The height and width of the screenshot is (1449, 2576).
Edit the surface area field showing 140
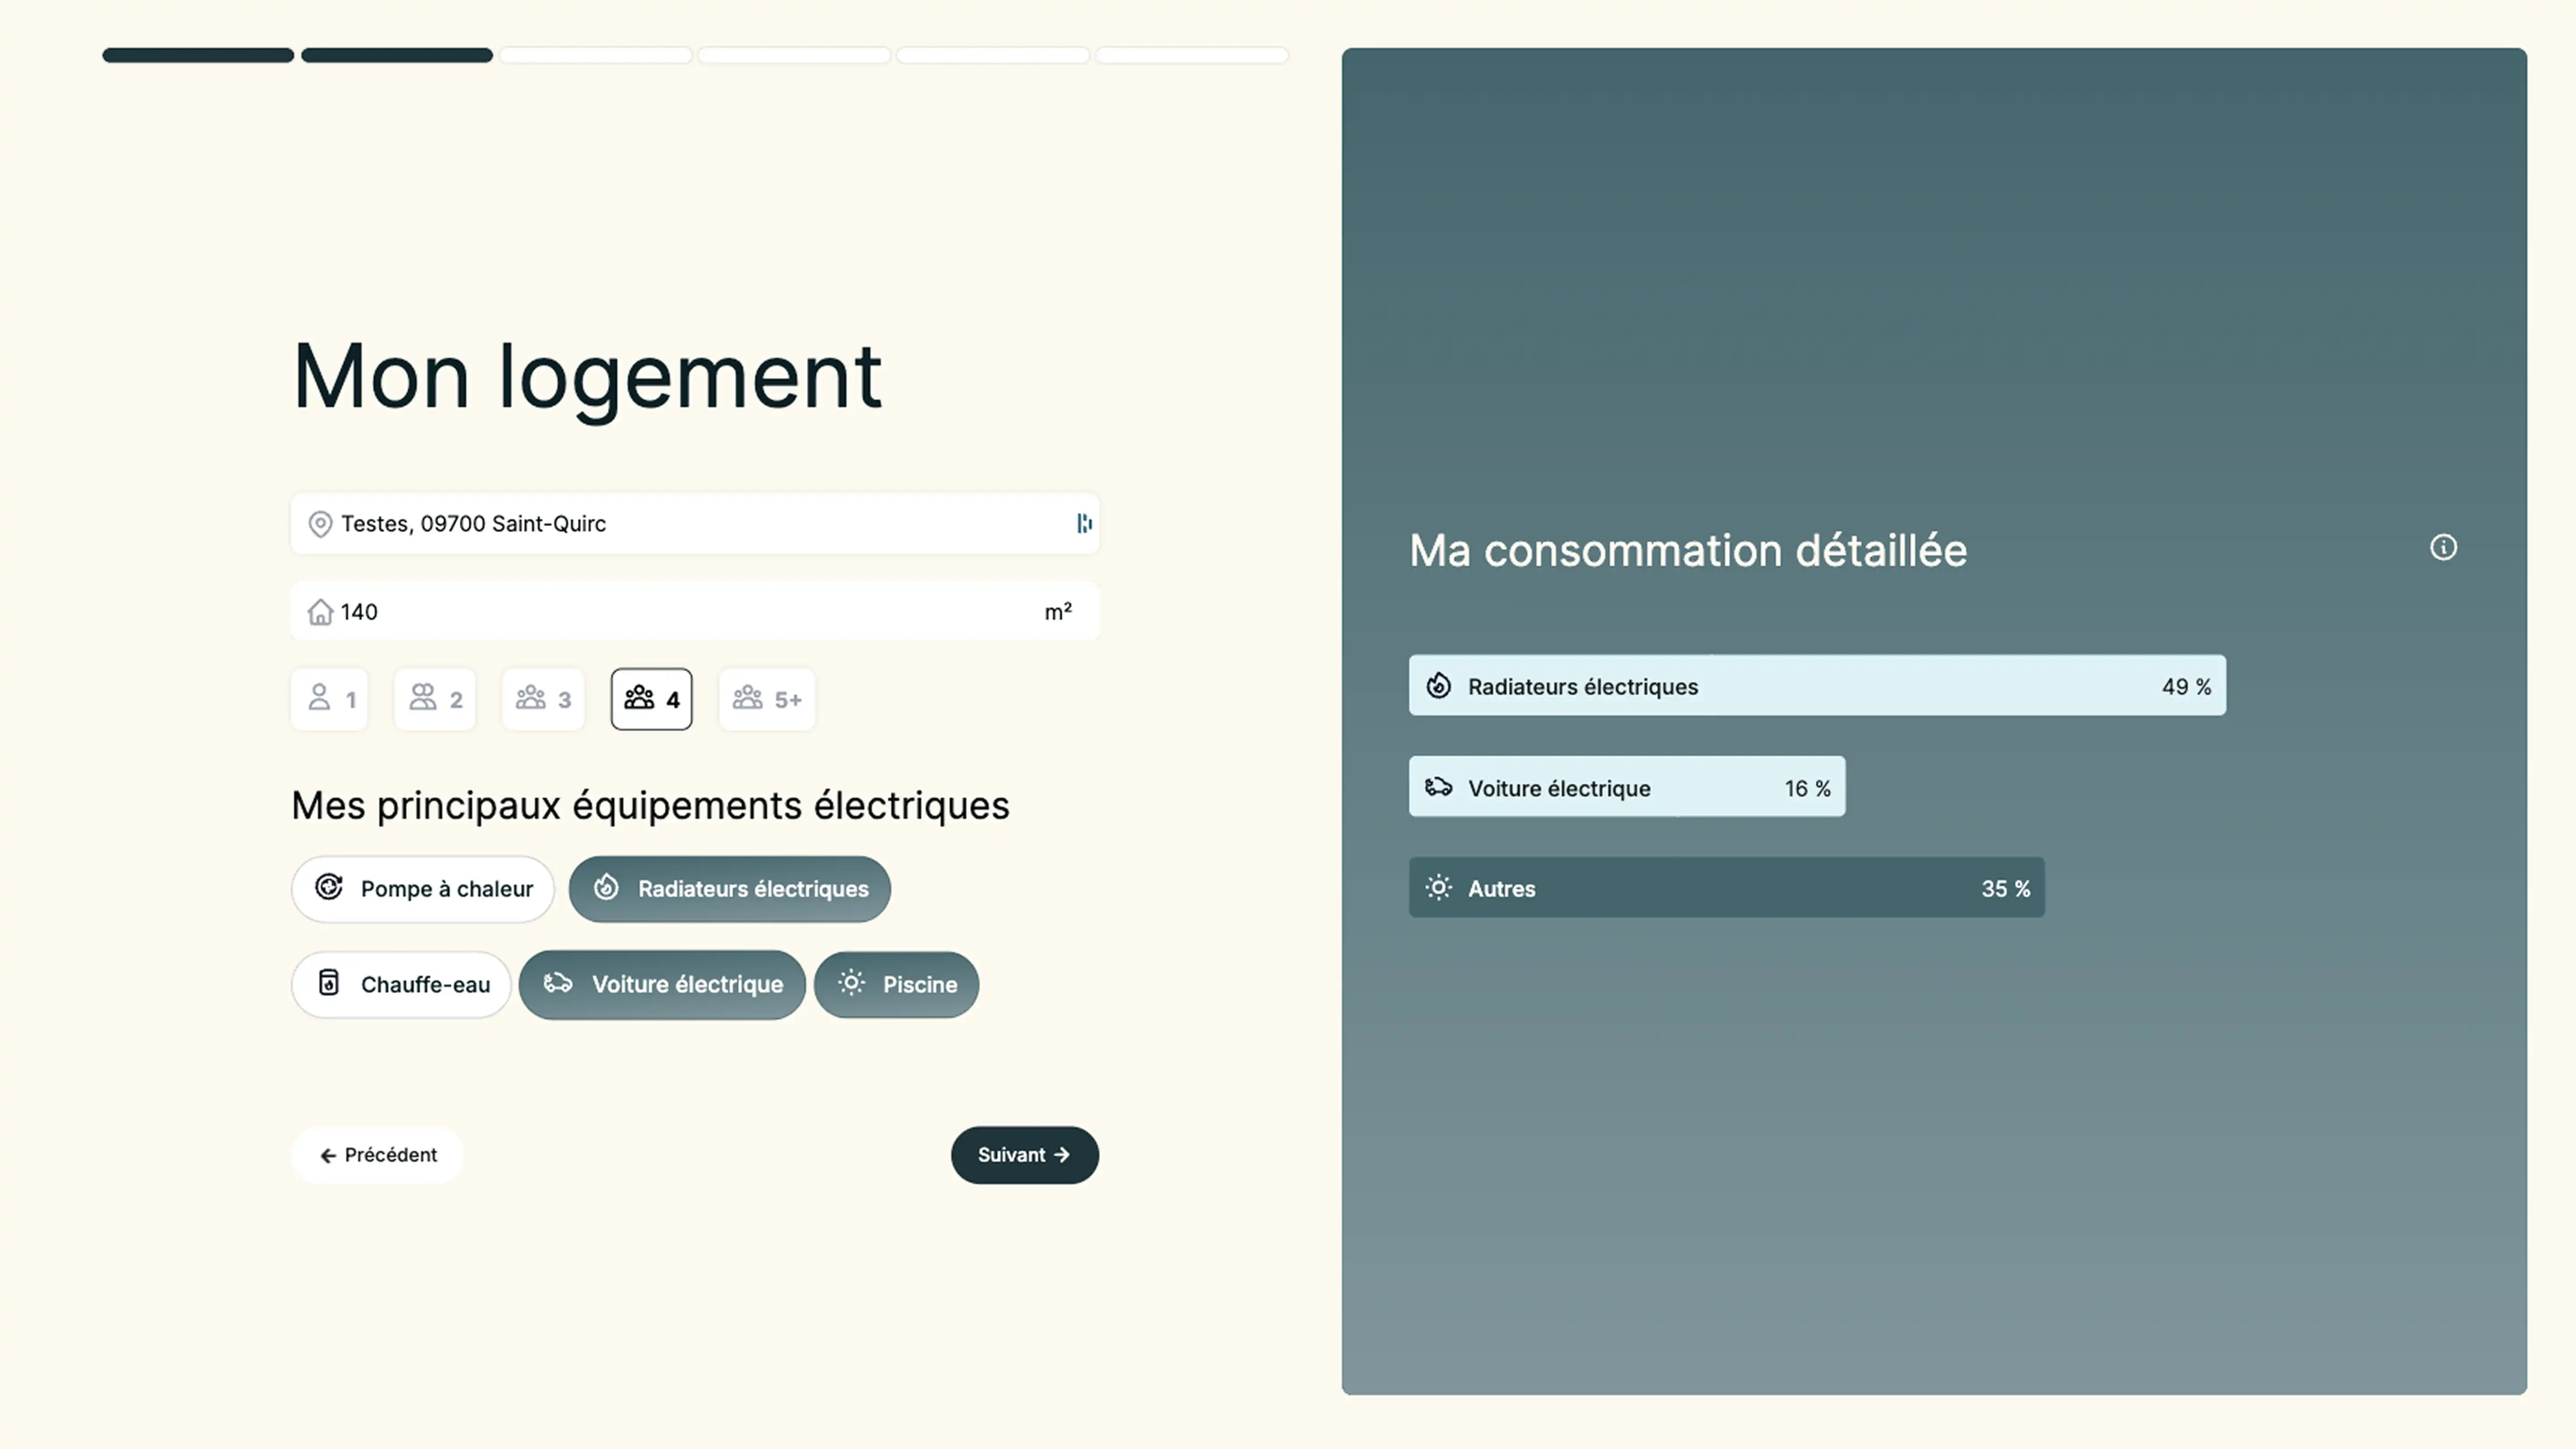point(695,612)
